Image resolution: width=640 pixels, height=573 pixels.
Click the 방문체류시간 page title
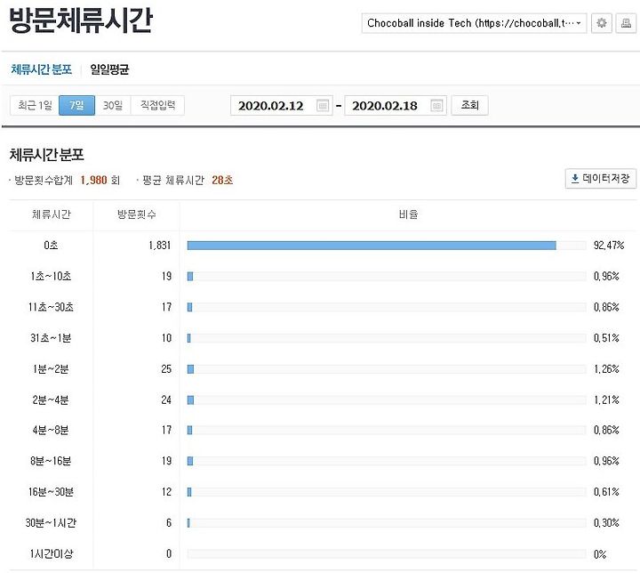(80, 20)
